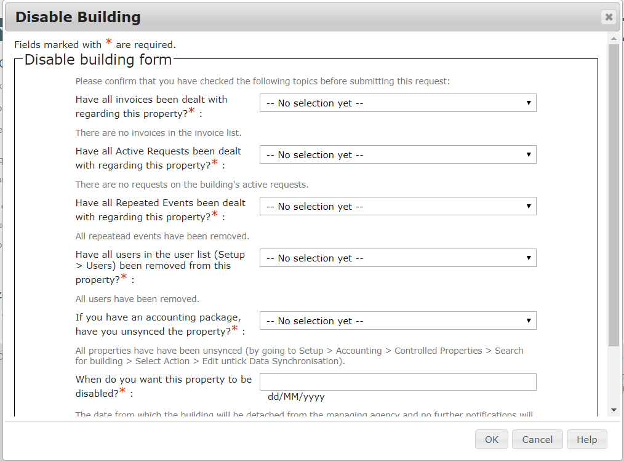Click the disable date question label
This screenshot has width=624, height=462.
(163, 386)
